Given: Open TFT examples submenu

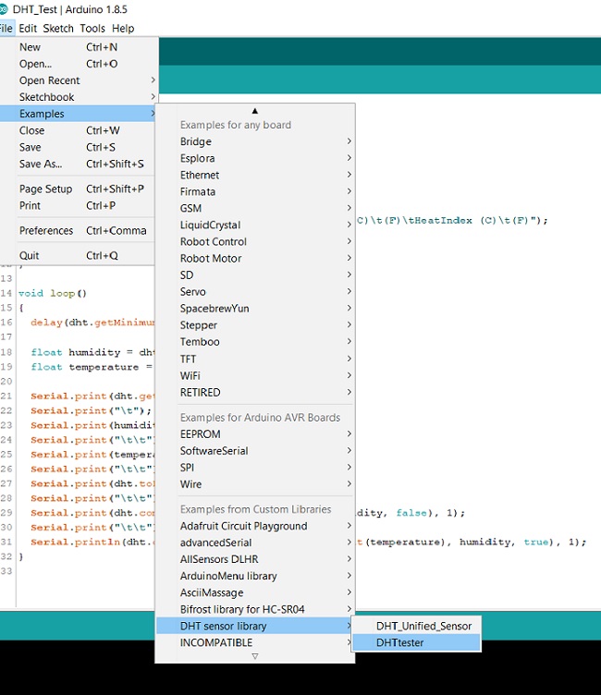Looking at the screenshot, I should tap(255, 359).
